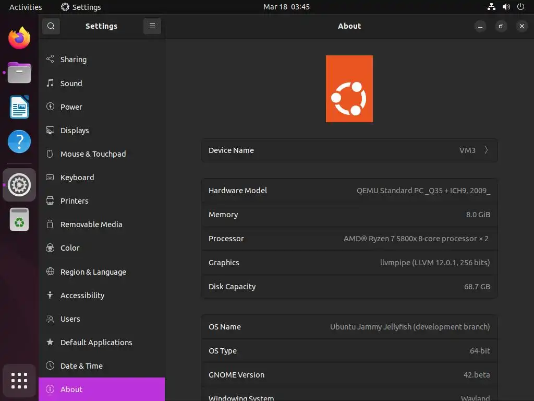Click the search icon in Settings header
Viewport: 534px width, 401px height.
(x=51, y=26)
